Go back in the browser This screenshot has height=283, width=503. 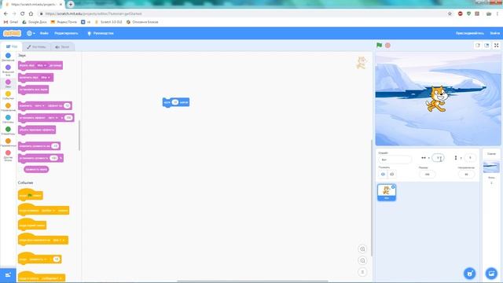pyautogui.click(x=6, y=13)
